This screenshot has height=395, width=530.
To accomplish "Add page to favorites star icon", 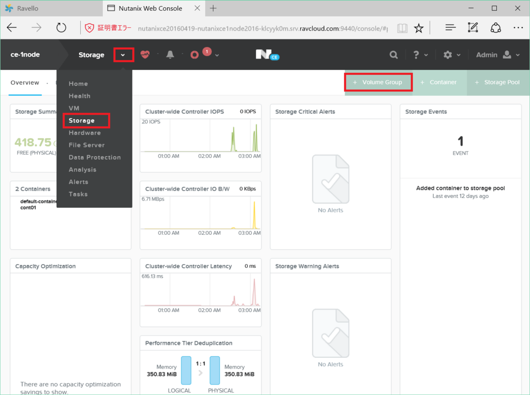I will pos(418,28).
